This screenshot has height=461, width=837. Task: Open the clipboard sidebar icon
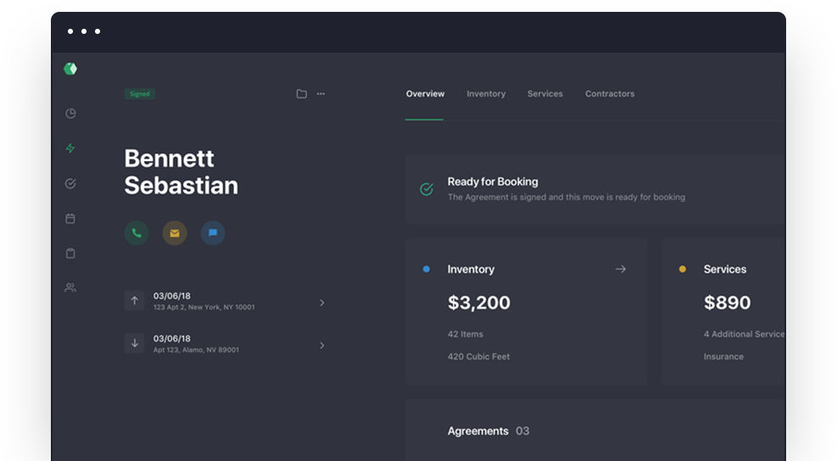(70, 253)
